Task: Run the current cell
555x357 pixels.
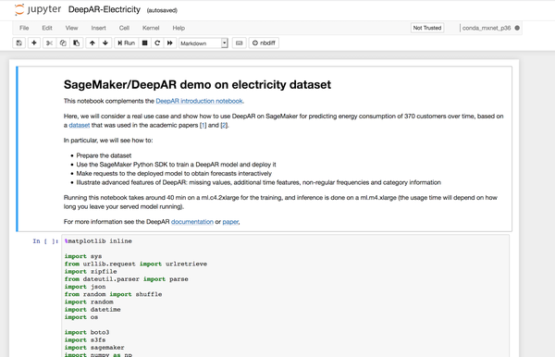Action: (127, 43)
